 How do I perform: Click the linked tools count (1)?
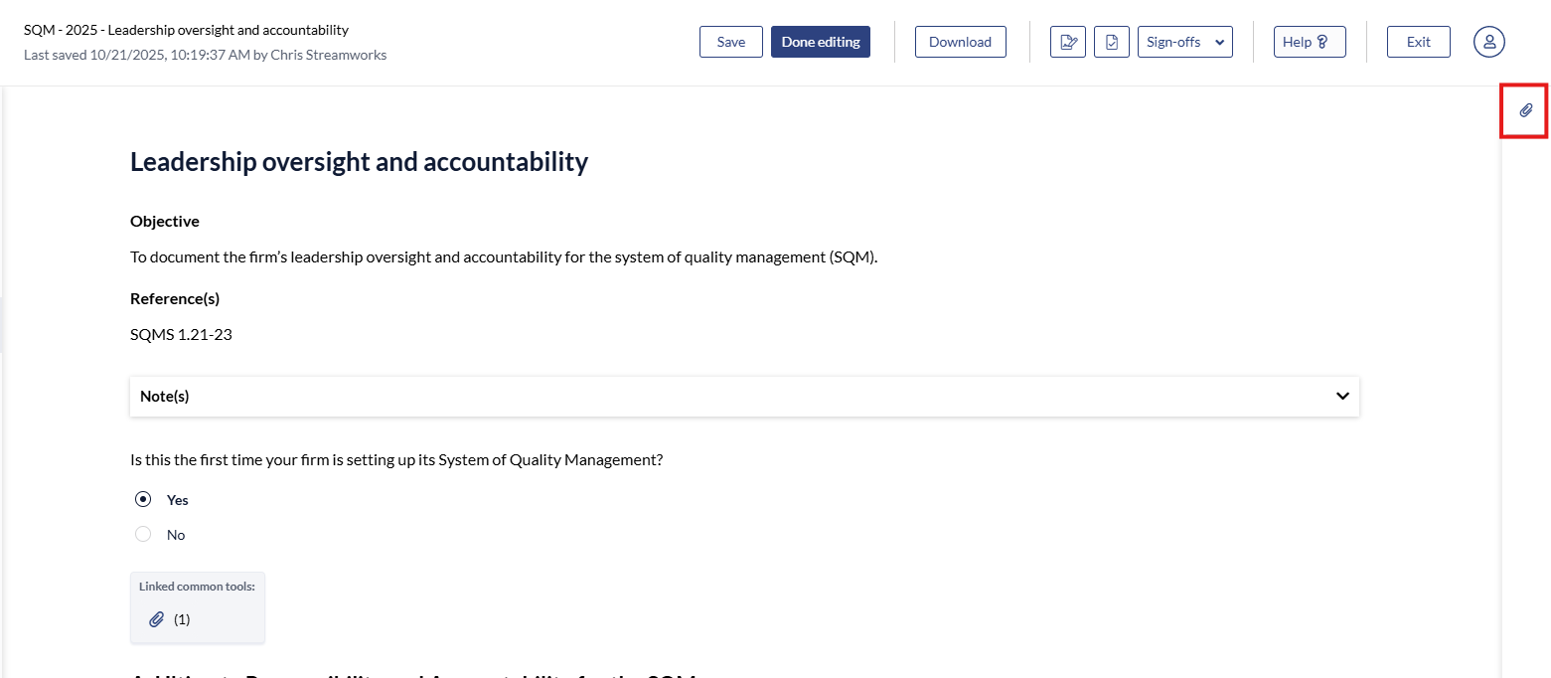click(182, 619)
